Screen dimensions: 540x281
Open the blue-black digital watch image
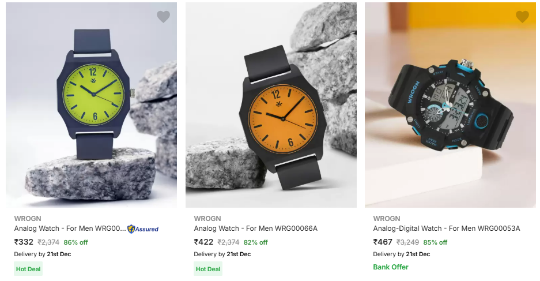[x=451, y=105]
